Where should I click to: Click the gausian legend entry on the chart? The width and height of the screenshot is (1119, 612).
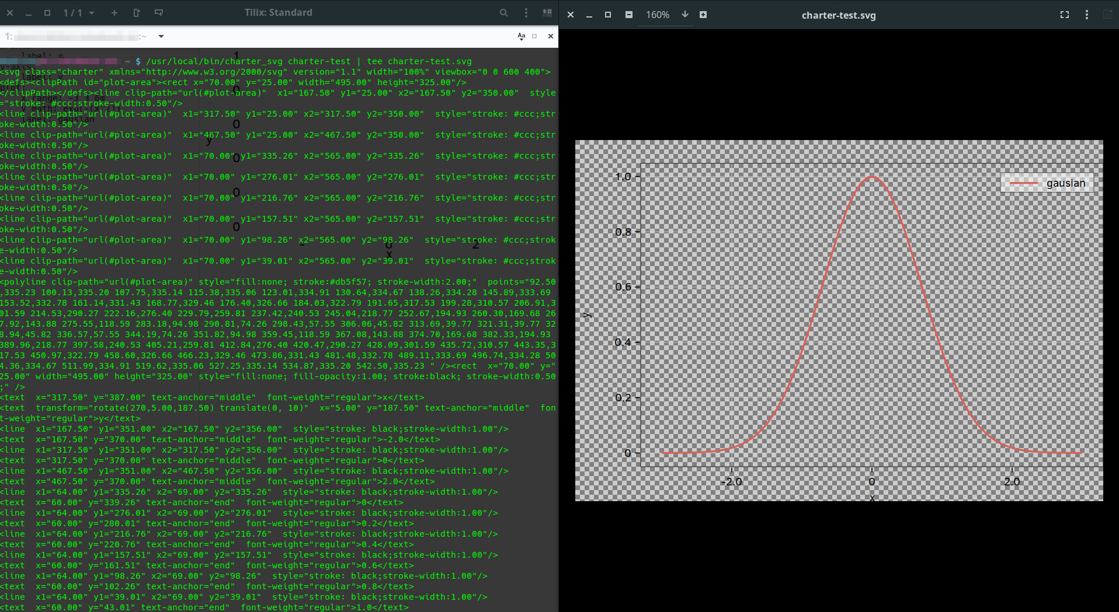1065,183
